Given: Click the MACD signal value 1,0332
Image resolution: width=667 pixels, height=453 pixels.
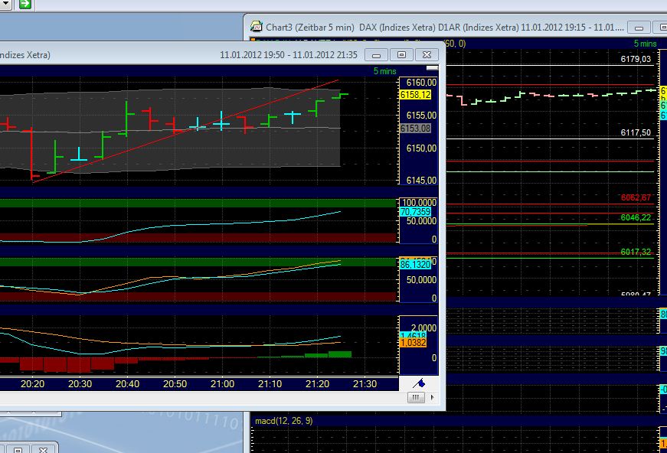Looking at the screenshot, I should pyautogui.click(x=414, y=344).
